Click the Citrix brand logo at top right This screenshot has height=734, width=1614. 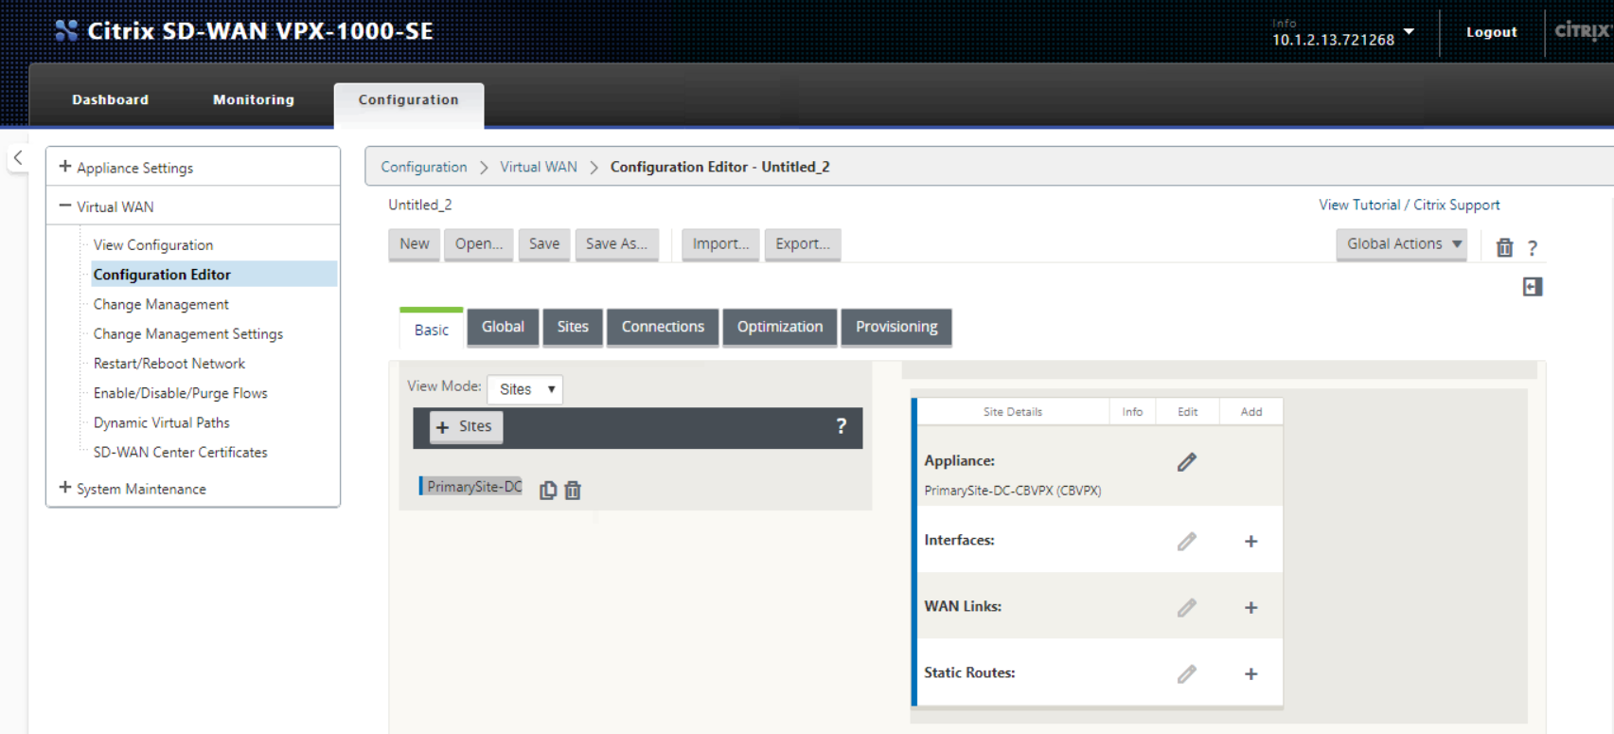pos(1583,31)
